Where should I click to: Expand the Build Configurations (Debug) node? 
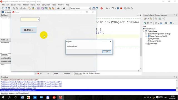(146, 34)
